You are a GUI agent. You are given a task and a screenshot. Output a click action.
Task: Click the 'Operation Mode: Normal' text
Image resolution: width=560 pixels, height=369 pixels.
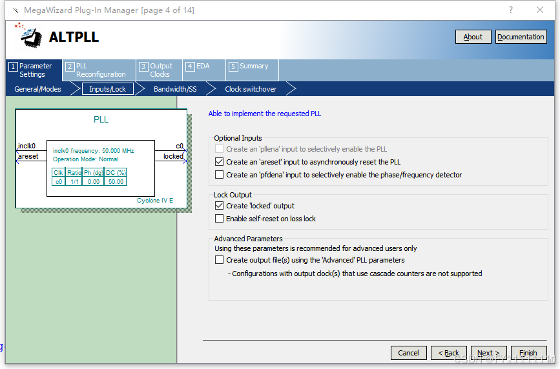(86, 159)
